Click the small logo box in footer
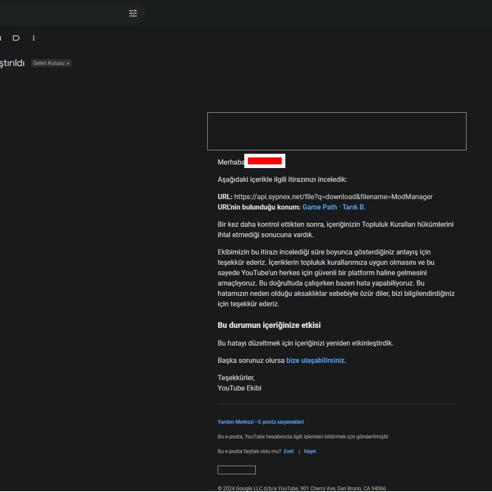492x492 pixels. 236,470
